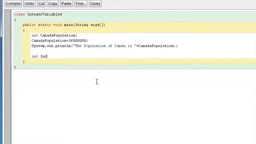Image resolution: width=256 pixels, height=144 pixels.
Task: Click the opening brace below class declaration
Action: pos(15,20)
